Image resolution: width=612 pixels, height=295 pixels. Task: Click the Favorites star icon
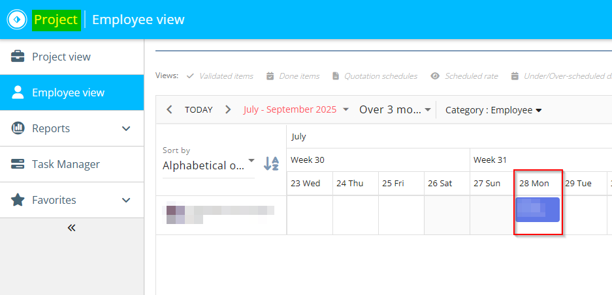tap(18, 200)
